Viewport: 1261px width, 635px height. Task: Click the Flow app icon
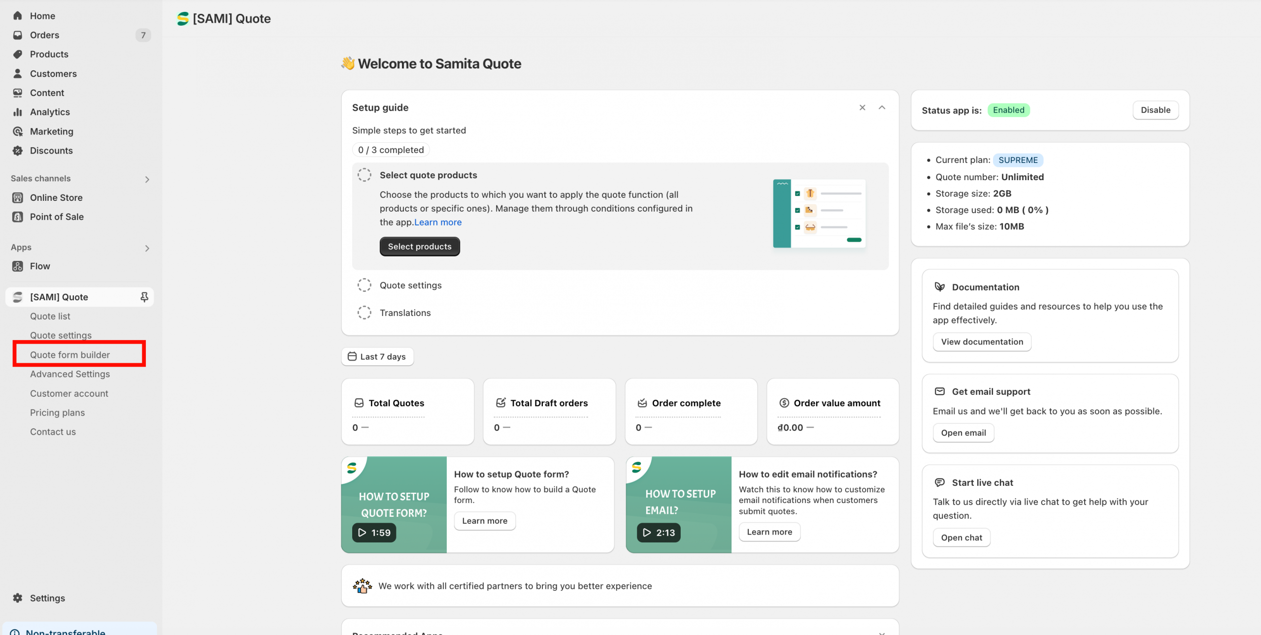(x=18, y=266)
